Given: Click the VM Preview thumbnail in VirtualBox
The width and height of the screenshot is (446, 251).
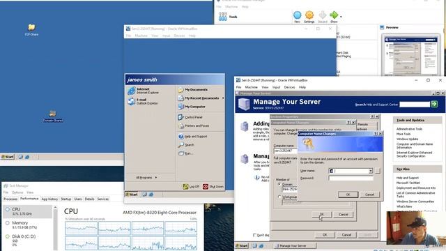Looking at the screenshot, I should (410, 55).
